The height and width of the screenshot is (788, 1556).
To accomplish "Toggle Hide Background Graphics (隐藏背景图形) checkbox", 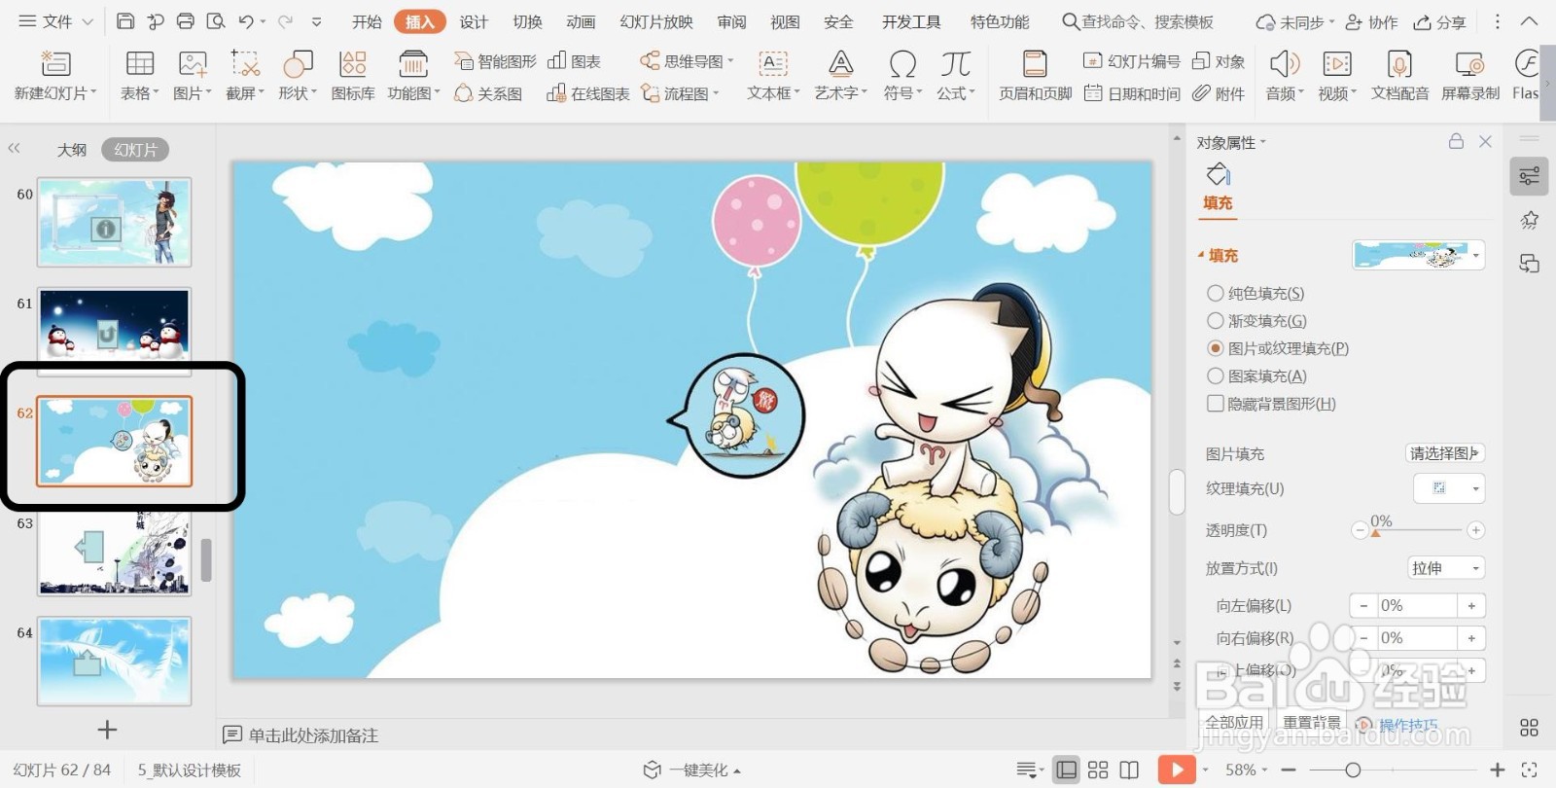I will click(1215, 403).
